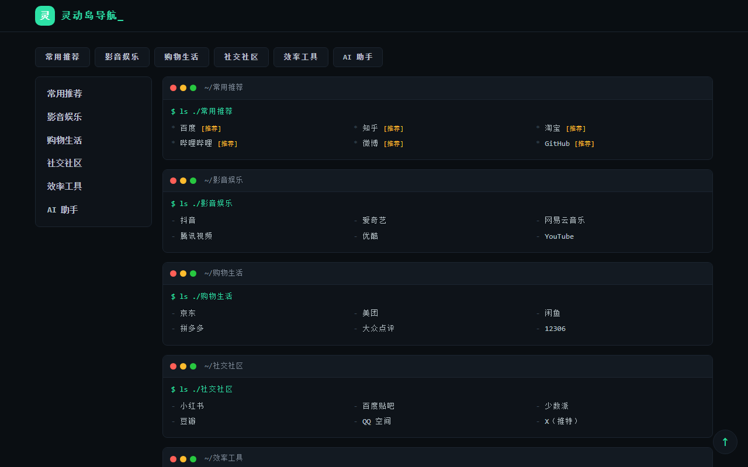This screenshot has height=467, width=748.
Task: Click the yellow dot in ~/常用推荐 header
Action: pyautogui.click(x=183, y=88)
